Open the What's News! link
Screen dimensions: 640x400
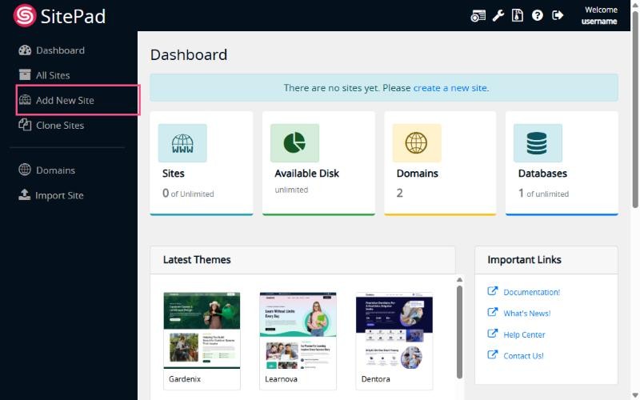point(526,314)
